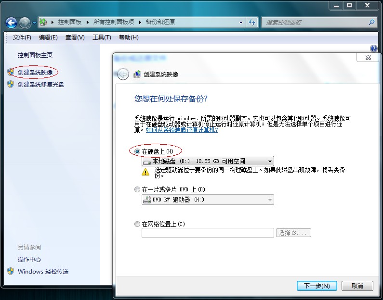Maximize the Control Panel window
The width and height of the screenshot is (383, 300).
(x=350, y=5)
